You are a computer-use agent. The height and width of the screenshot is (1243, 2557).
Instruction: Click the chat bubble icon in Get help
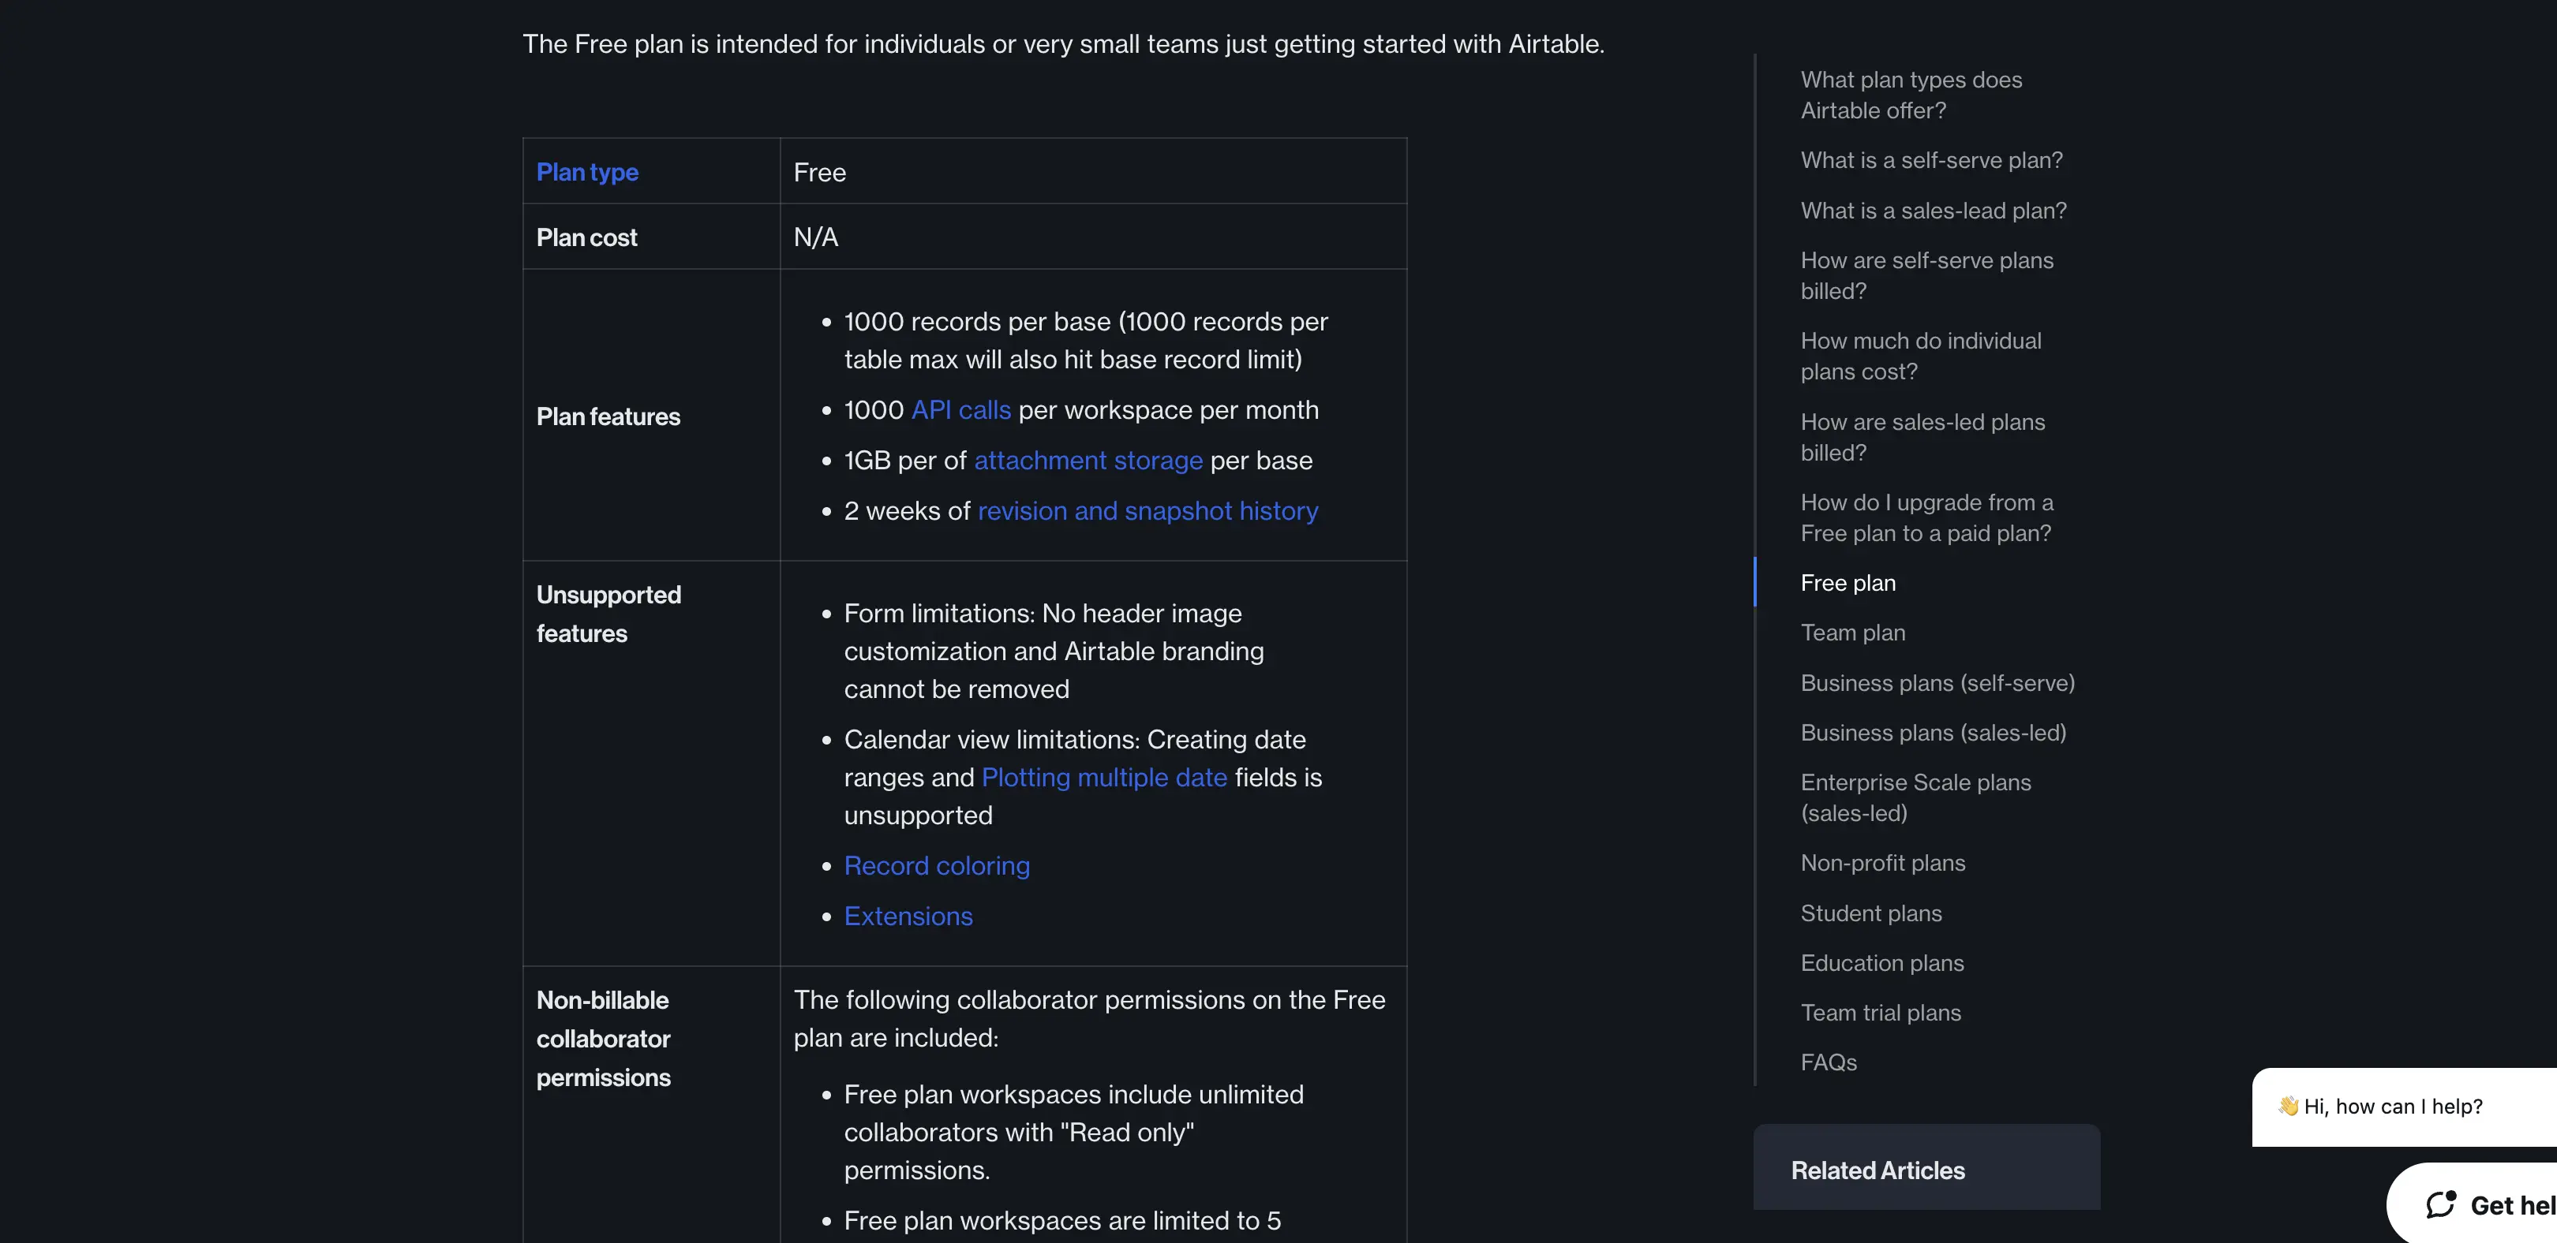2441,1204
